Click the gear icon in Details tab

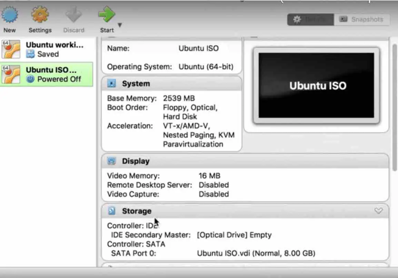[297, 19]
